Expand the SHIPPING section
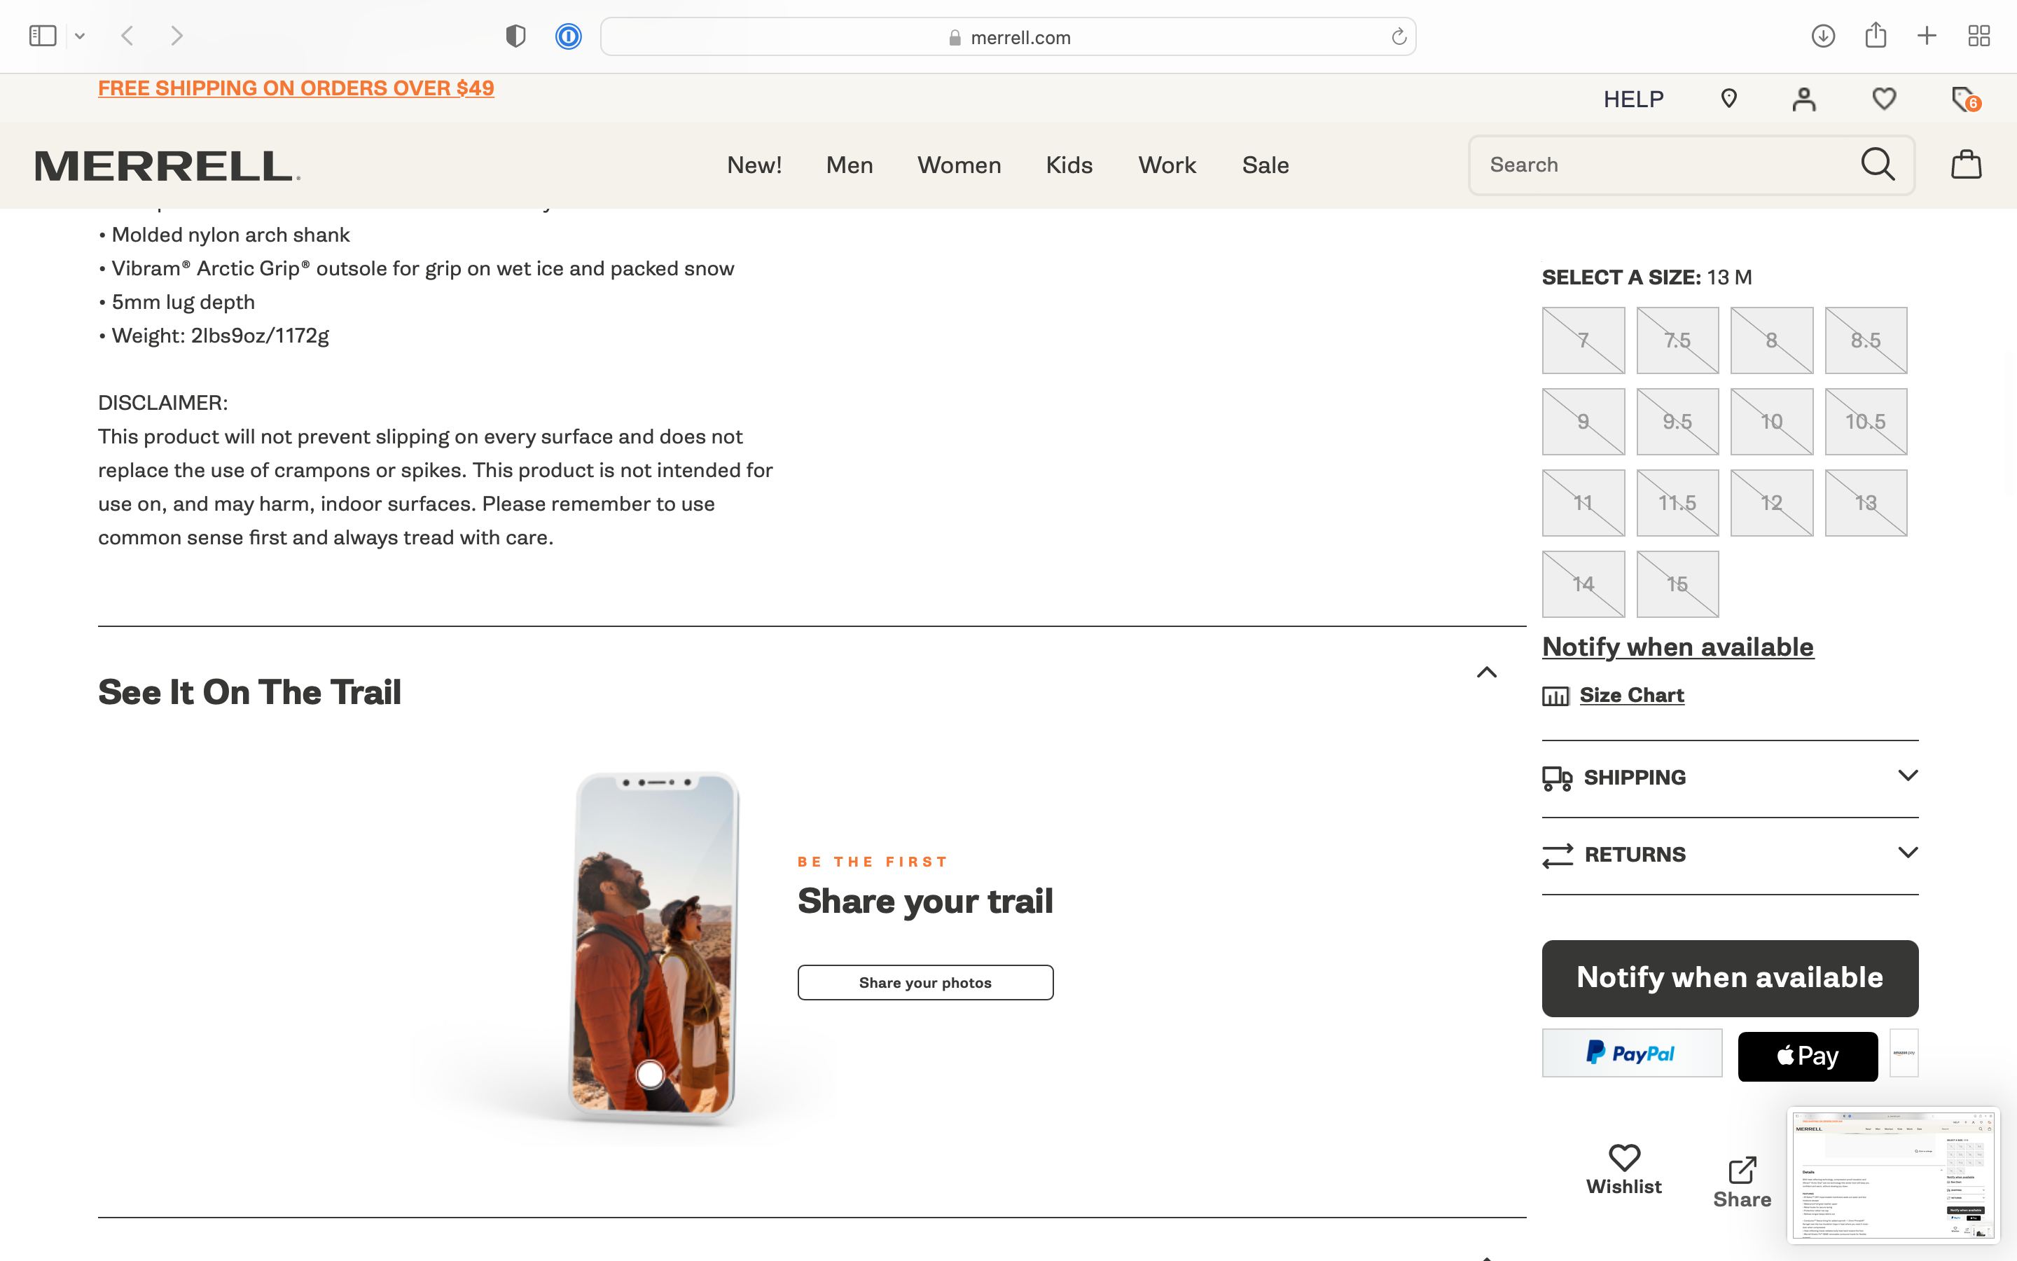This screenshot has height=1261, width=2017. (x=1731, y=778)
